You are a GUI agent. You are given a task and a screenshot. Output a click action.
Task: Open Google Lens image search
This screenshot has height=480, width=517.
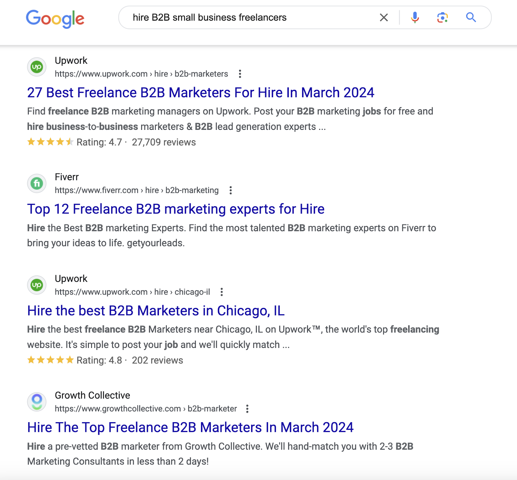click(442, 18)
